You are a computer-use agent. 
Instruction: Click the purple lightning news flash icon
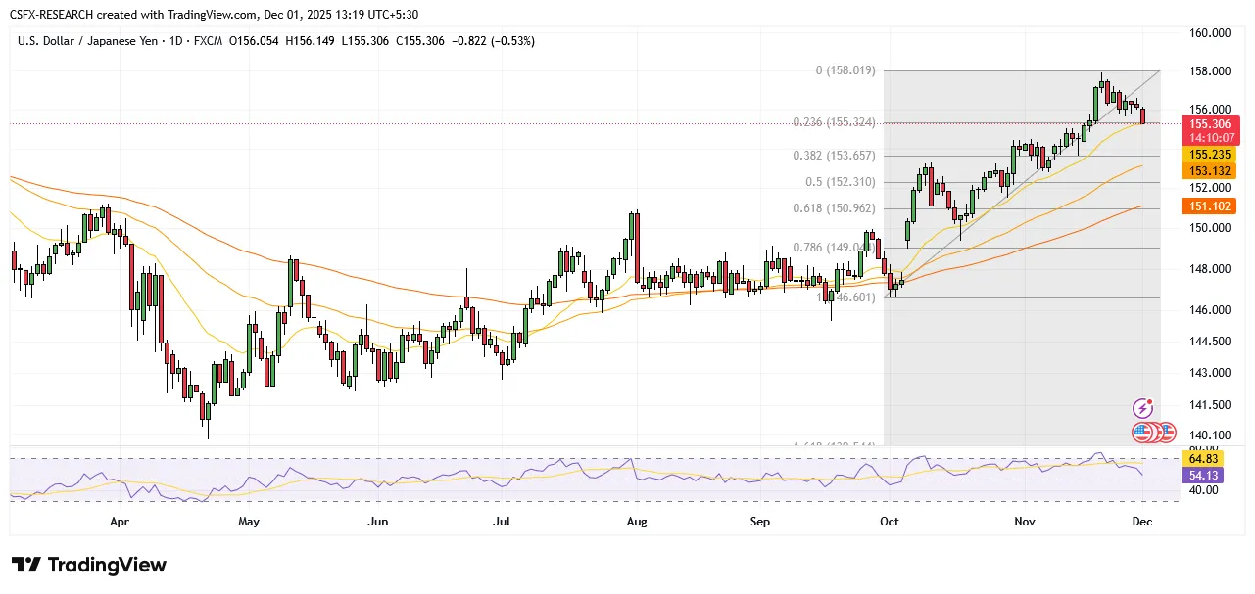[1142, 408]
